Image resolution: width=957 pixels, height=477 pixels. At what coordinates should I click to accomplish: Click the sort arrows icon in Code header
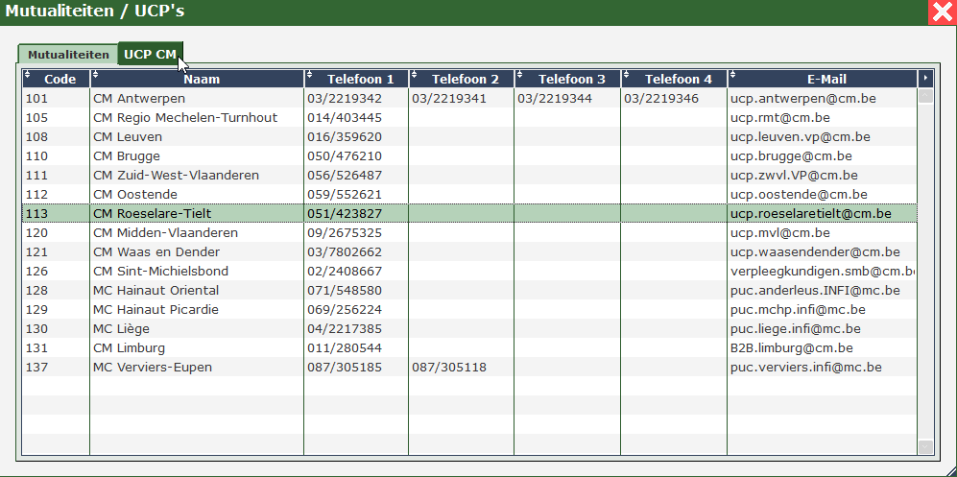coord(27,75)
